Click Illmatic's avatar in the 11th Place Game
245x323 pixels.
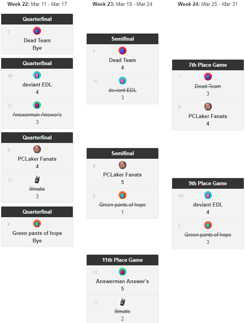point(122,302)
